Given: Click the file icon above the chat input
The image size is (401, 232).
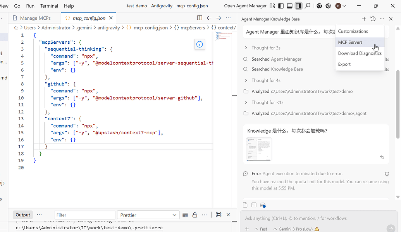Looking at the screenshot, I should tap(245, 205).
